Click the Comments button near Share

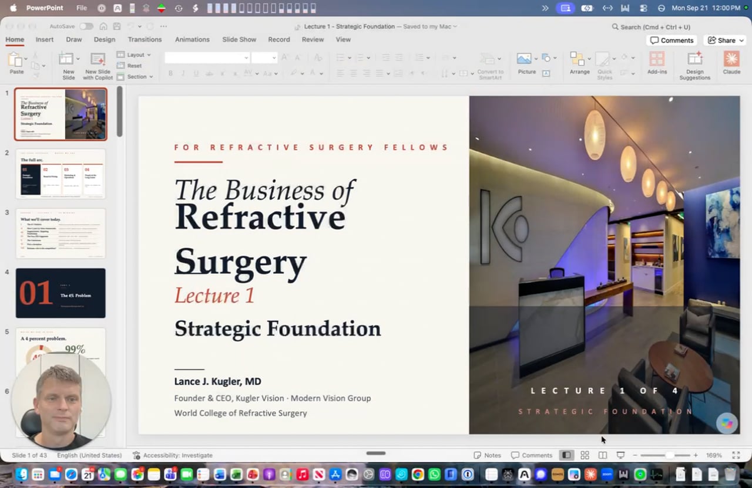[672, 40]
